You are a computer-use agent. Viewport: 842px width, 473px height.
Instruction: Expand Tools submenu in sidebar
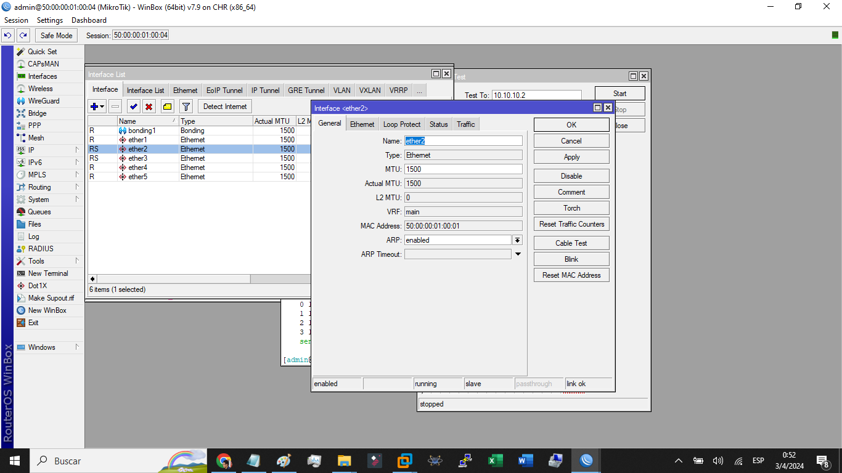77,261
